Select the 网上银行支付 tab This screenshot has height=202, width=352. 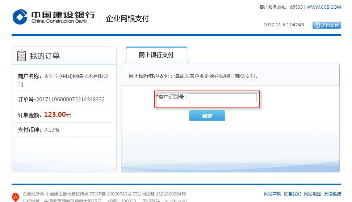156,55
